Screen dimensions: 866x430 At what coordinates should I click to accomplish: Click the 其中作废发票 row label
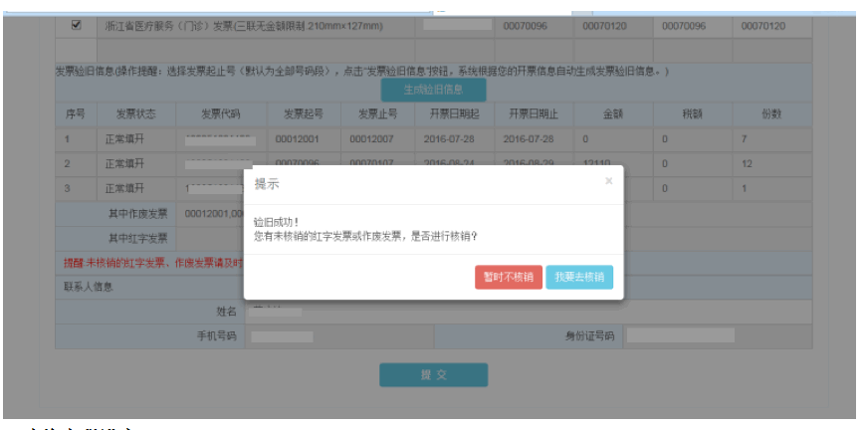coord(137,213)
